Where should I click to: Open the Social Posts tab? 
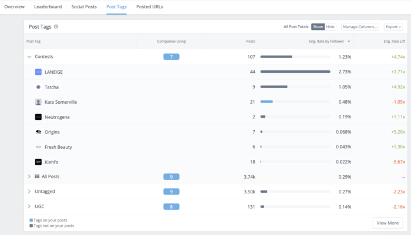pyautogui.click(x=84, y=7)
